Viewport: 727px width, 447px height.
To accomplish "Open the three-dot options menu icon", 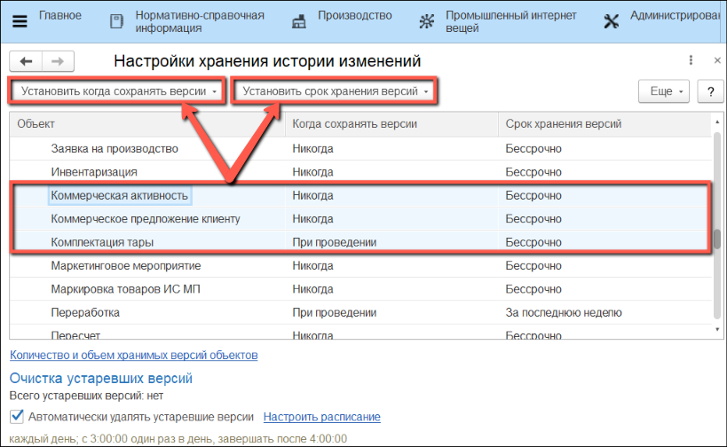I will tap(691, 60).
